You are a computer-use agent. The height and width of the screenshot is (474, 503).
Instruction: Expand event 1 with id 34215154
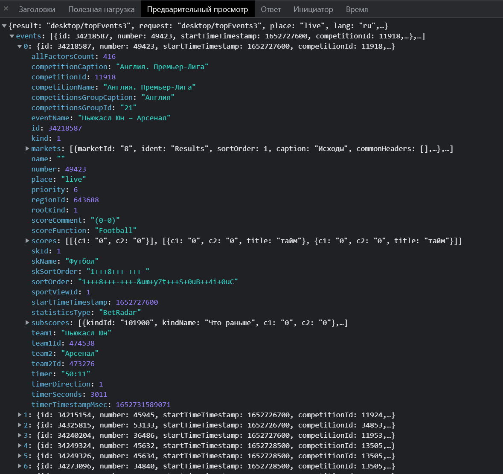20,415
